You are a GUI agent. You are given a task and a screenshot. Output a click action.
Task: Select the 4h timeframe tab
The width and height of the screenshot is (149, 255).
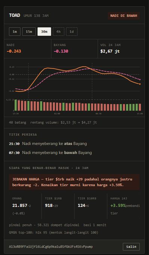(58, 31)
